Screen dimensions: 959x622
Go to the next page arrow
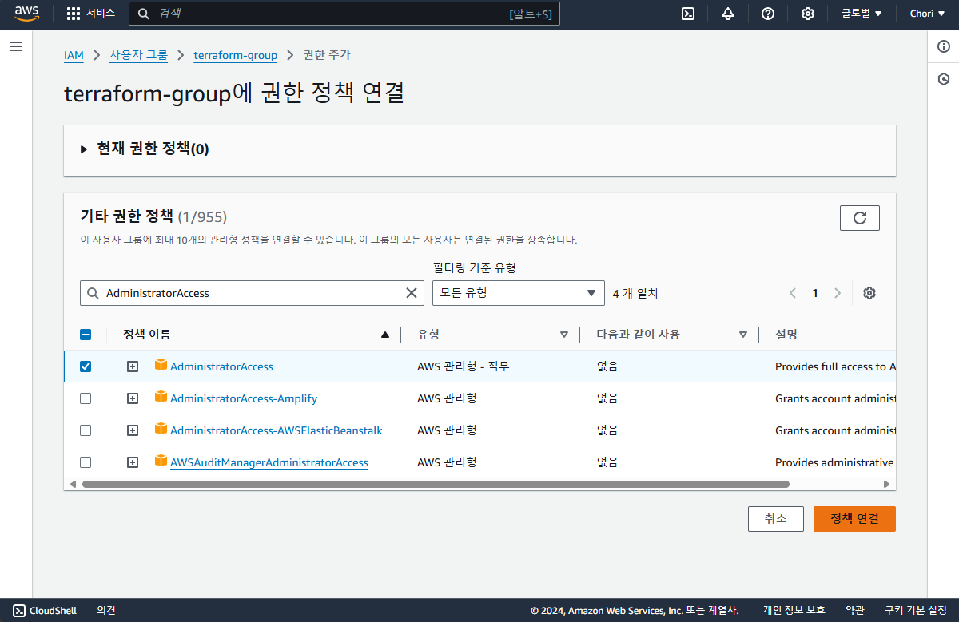pyautogui.click(x=838, y=293)
